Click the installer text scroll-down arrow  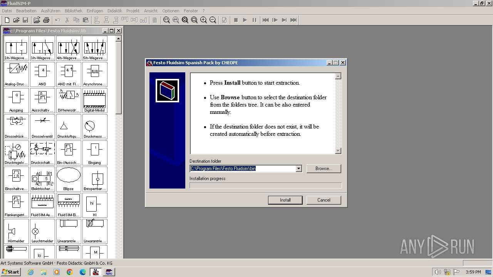[x=338, y=151]
